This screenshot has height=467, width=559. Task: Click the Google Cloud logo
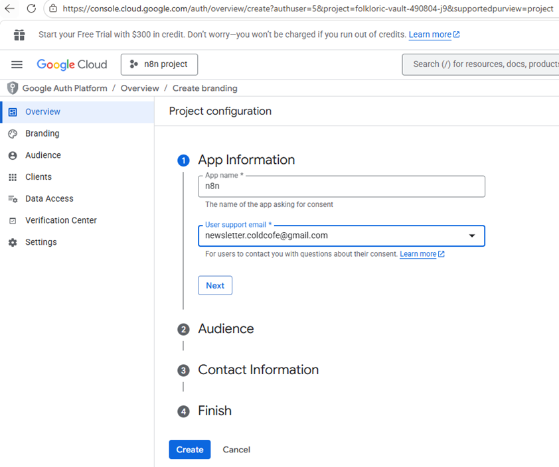[72, 64]
